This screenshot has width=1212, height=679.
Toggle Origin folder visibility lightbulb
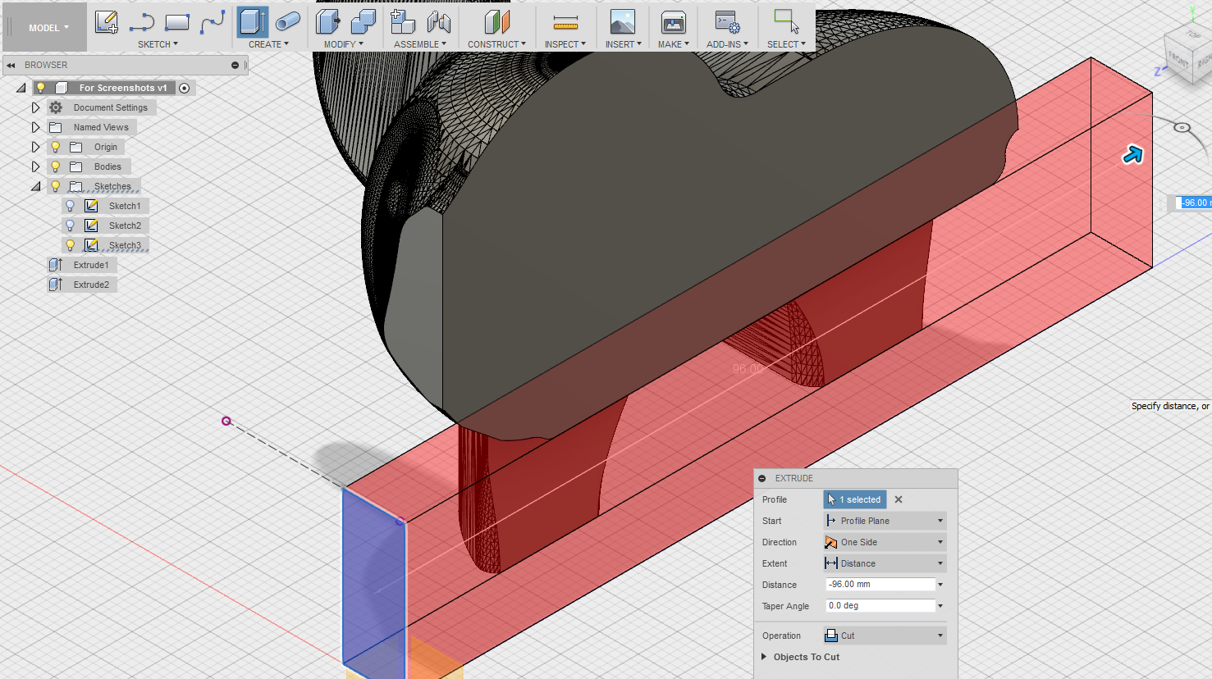(x=56, y=147)
